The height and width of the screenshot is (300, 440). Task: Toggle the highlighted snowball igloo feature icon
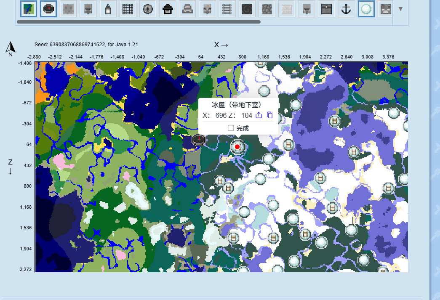click(366, 9)
